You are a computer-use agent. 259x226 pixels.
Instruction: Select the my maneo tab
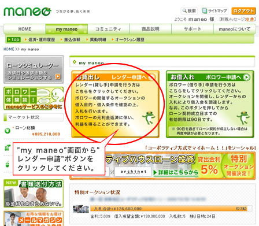pyautogui.click(x=66, y=29)
